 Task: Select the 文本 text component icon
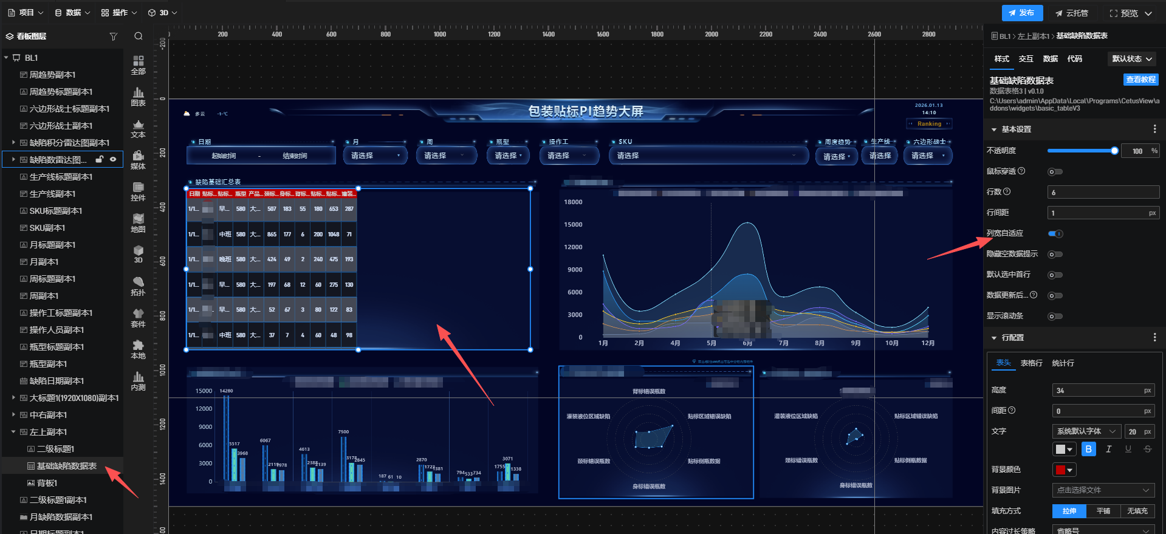click(x=138, y=128)
